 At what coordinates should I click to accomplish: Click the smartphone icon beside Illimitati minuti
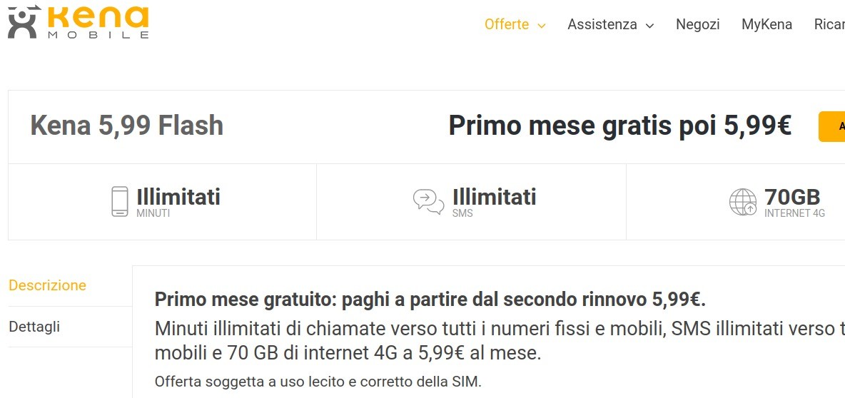pyautogui.click(x=120, y=201)
